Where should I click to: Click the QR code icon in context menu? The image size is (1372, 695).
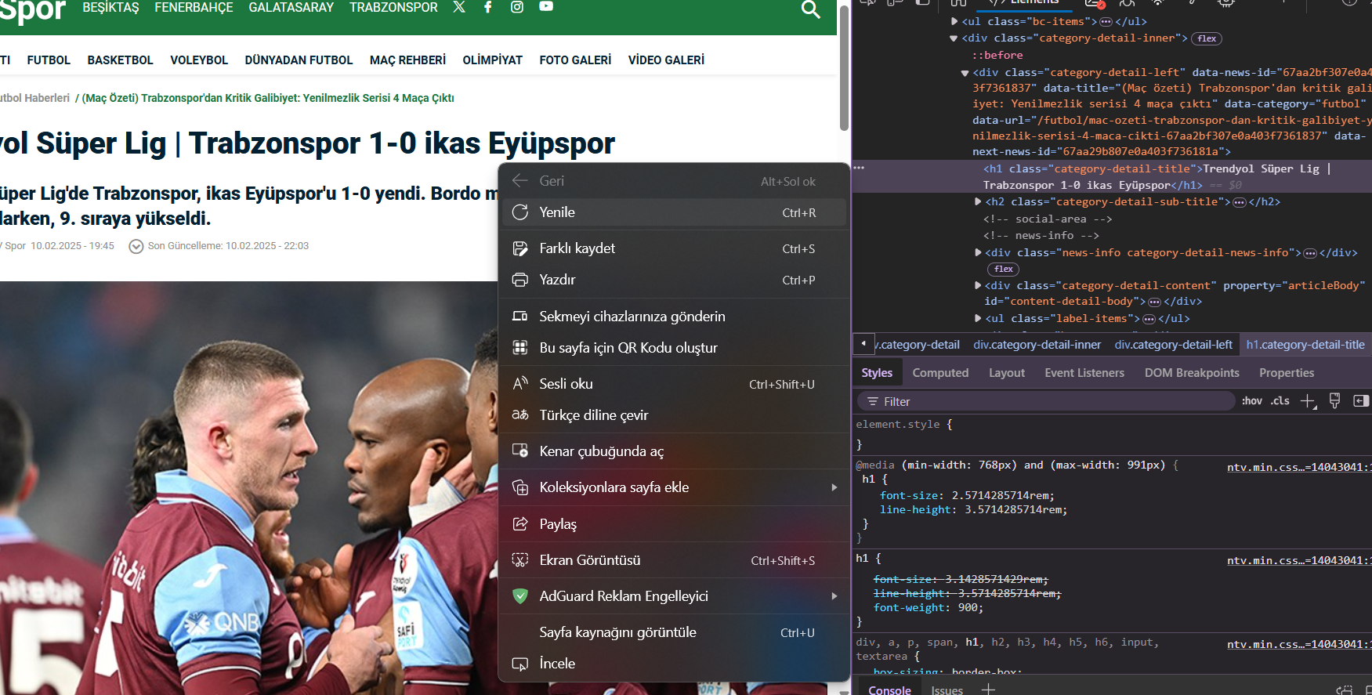click(x=520, y=348)
